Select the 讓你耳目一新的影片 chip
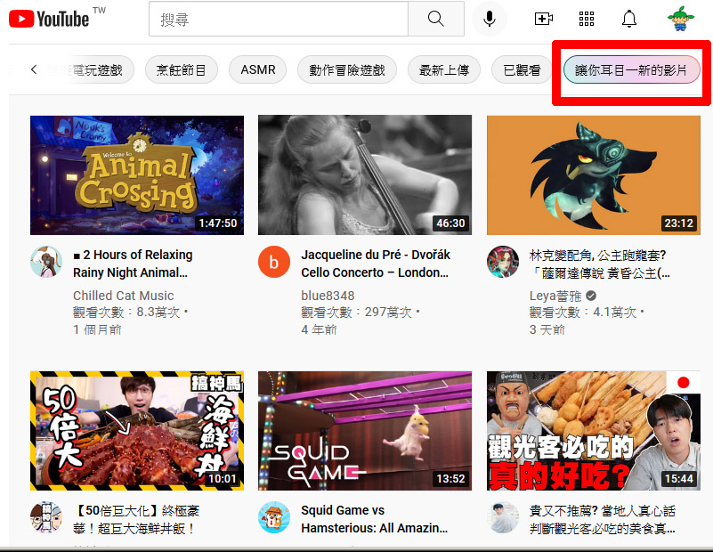Screen dimensions: 713x552 (631, 69)
